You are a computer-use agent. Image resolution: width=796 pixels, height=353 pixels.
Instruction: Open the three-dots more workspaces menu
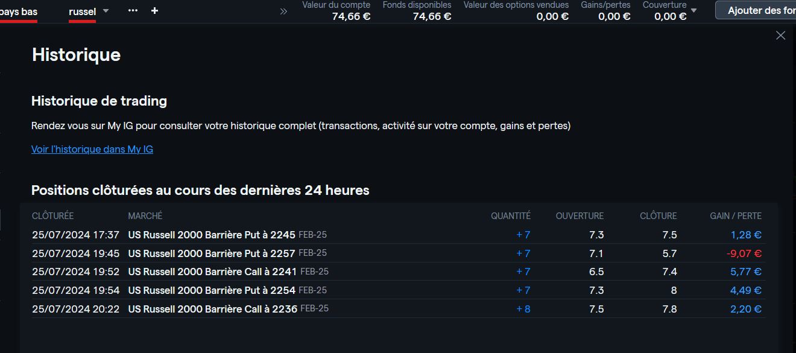[x=133, y=10]
